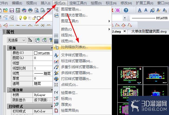169x115 pixels.
Task: Click the open file folder icon
Action: tap(5, 10)
